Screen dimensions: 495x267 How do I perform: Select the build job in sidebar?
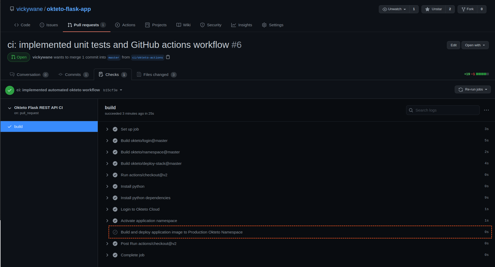(49, 127)
